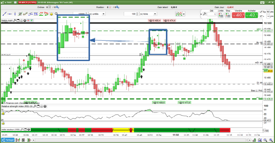Image resolution: width=275 pixels, height=143 pixels.
Task: Cancel pending orders icon next to Ordres
Action: click(50, 7)
